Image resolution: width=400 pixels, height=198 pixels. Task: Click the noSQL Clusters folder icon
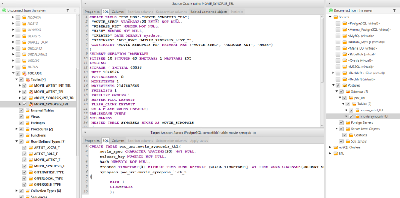[x=336, y=147]
